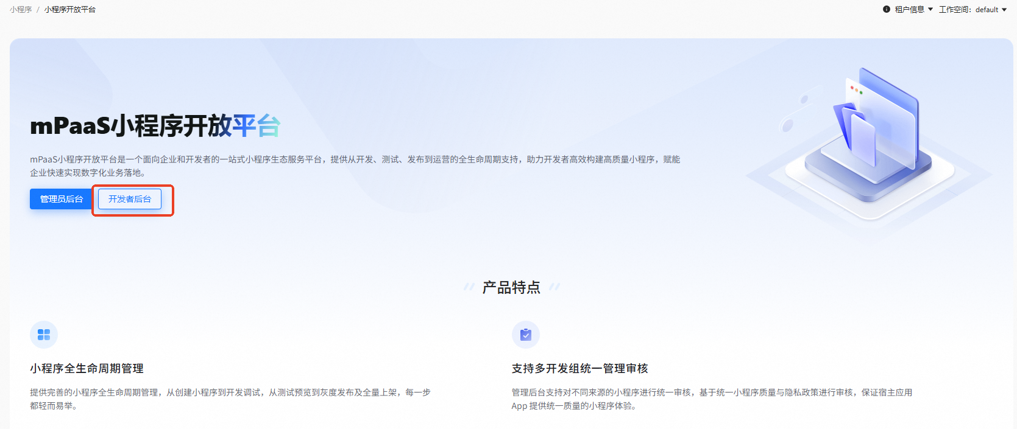The image size is (1017, 429).
Task: Click the 支持多开发组统一管理审核 feature title
Action: [580, 369]
